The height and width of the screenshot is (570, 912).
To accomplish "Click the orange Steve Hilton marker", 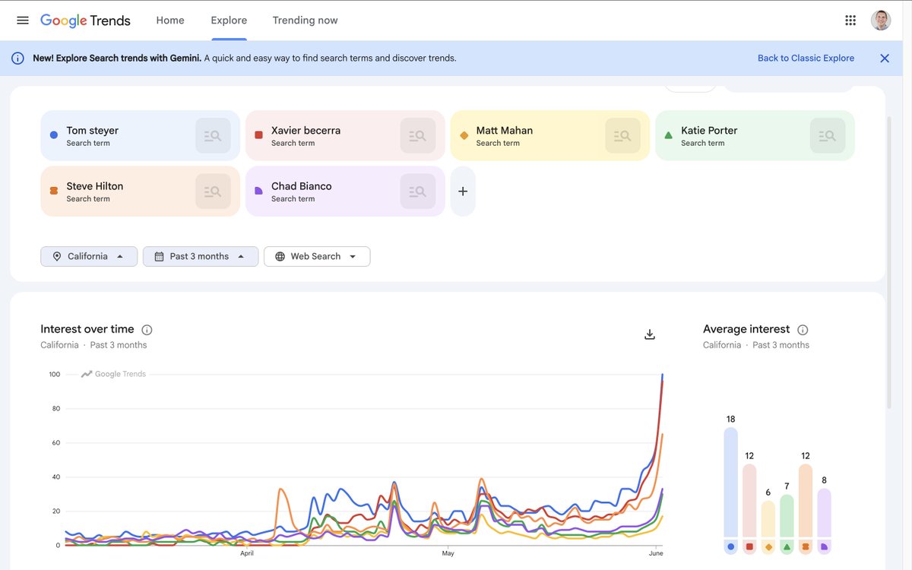I will 53,191.
